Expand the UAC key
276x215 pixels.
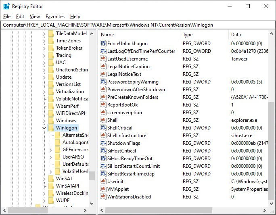(x=44, y=63)
